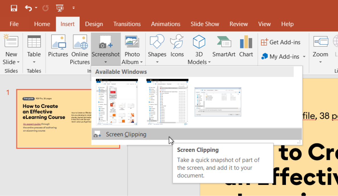Expand the New Slide dropdown arrow

18,62
